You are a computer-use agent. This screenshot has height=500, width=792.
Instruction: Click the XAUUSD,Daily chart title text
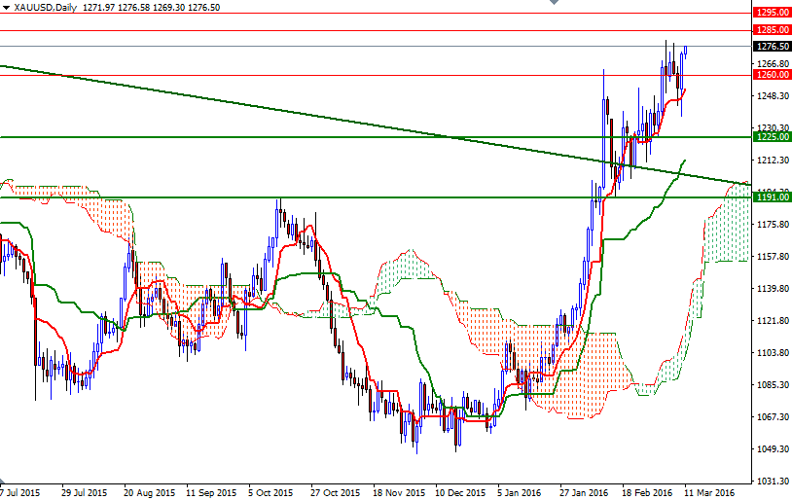point(47,7)
